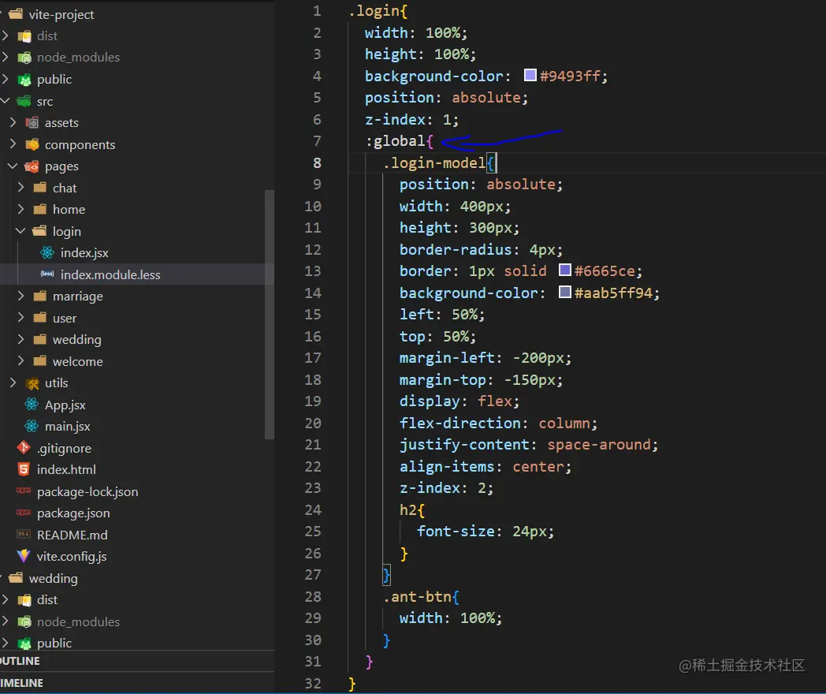
Task: Click the wedding project folder icon
Action: [16, 578]
